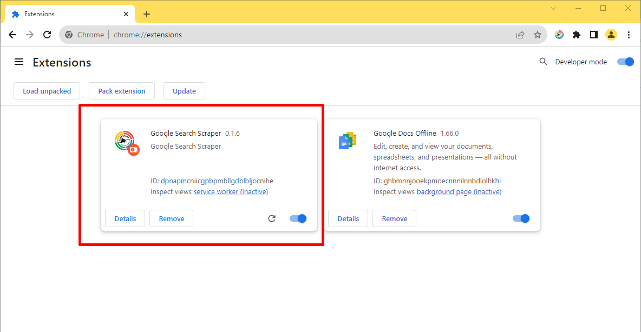This screenshot has width=641, height=332.
Task: Click the page reload button
Action: coord(47,35)
